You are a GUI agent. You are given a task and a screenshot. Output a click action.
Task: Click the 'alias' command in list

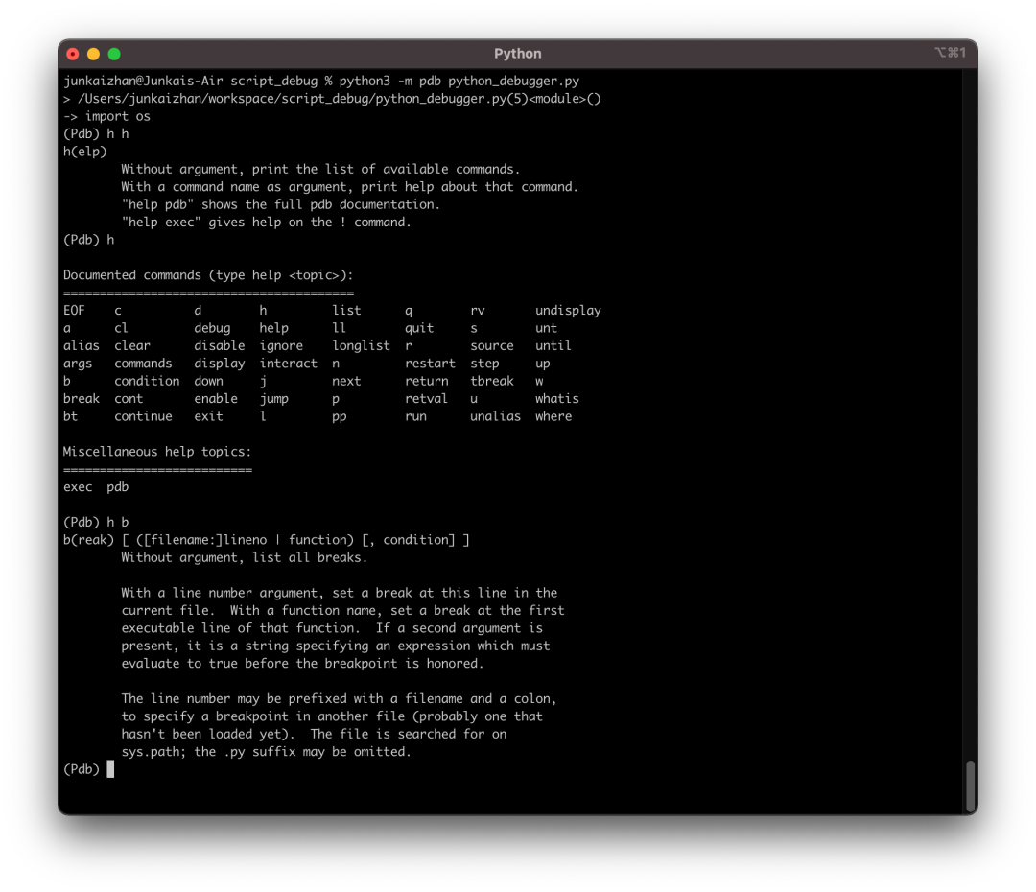pyautogui.click(x=82, y=345)
